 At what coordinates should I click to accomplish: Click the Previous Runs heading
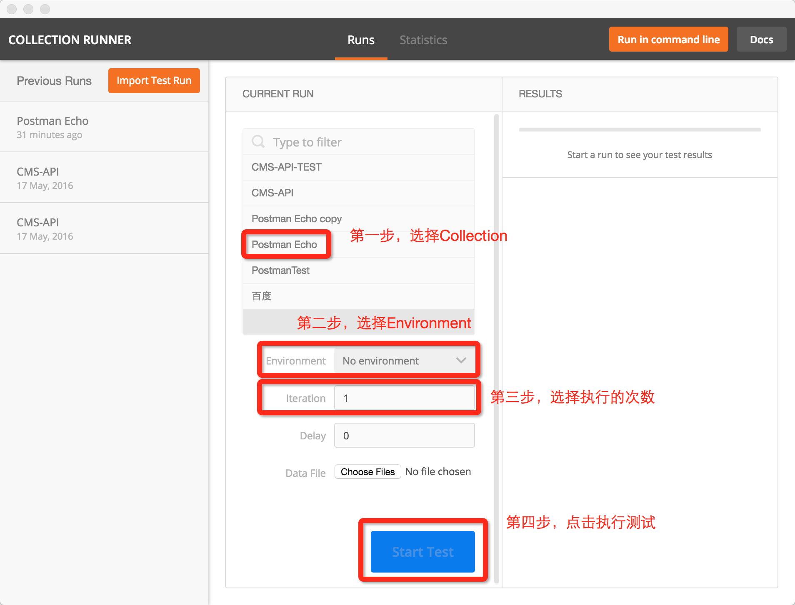[54, 81]
